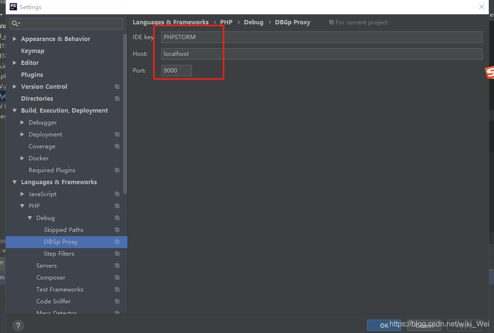
Task: Expand the Debugger node arrow
Action: [x=22, y=123]
